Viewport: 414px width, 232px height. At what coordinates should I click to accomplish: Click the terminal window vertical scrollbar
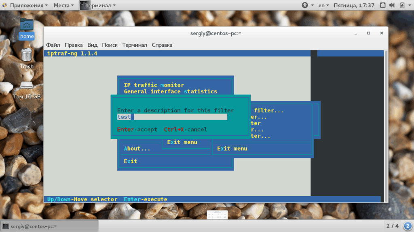pos(386,126)
